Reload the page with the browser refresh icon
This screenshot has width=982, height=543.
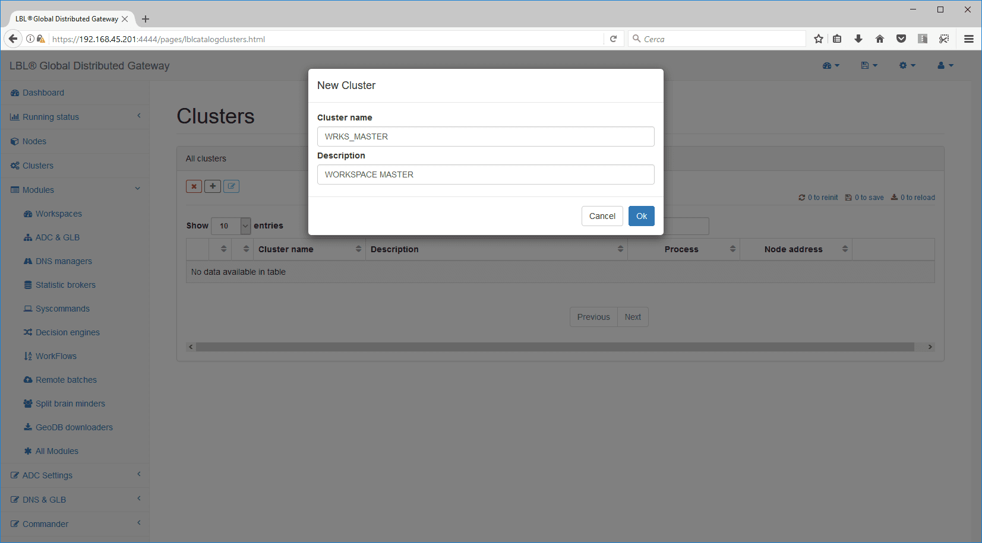(x=614, y=39)
